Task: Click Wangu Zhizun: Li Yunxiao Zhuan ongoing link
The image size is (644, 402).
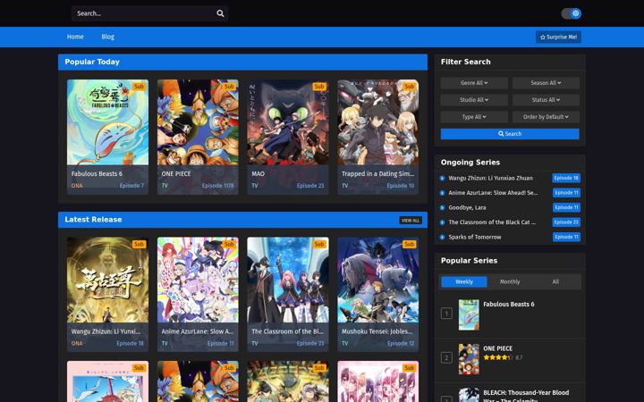Action: [490, 178]
